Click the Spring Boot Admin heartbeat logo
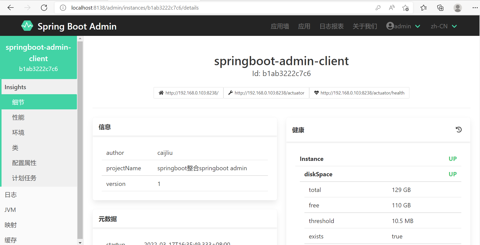480x245 pixels. point(27,26)
